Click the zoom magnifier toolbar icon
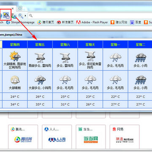The width and height of the screenshot is (152, 152). tap(21, 16)
